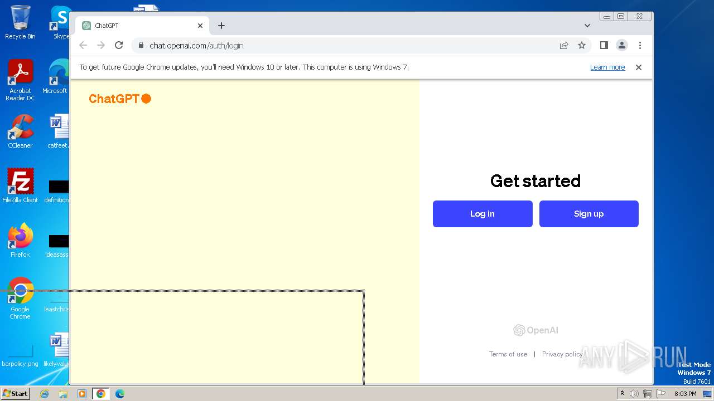The height and width of the screenshot is (401, 714).
Task: Open Chrome side panel icon
Action: point(604,46)
